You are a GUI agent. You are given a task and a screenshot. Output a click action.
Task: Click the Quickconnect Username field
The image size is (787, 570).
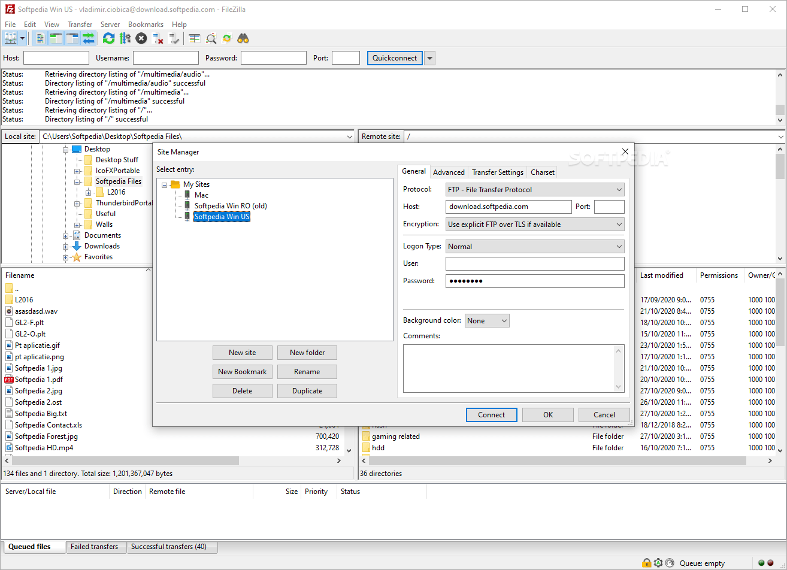[166, 58]
